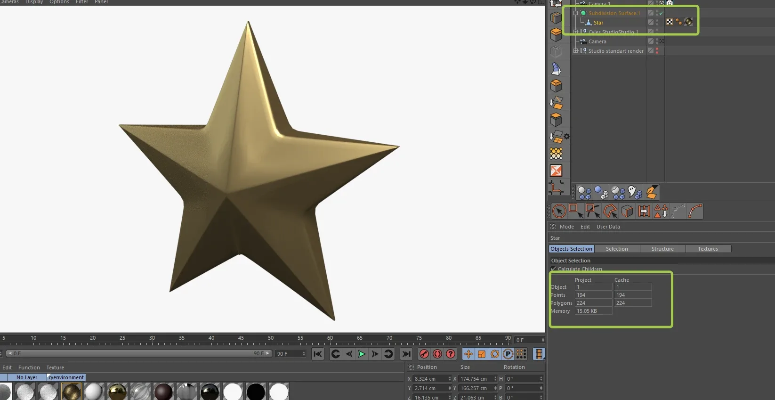Click the orange arrow-between-brackets icon
The image size is (775, 400).
coord(644,211)
